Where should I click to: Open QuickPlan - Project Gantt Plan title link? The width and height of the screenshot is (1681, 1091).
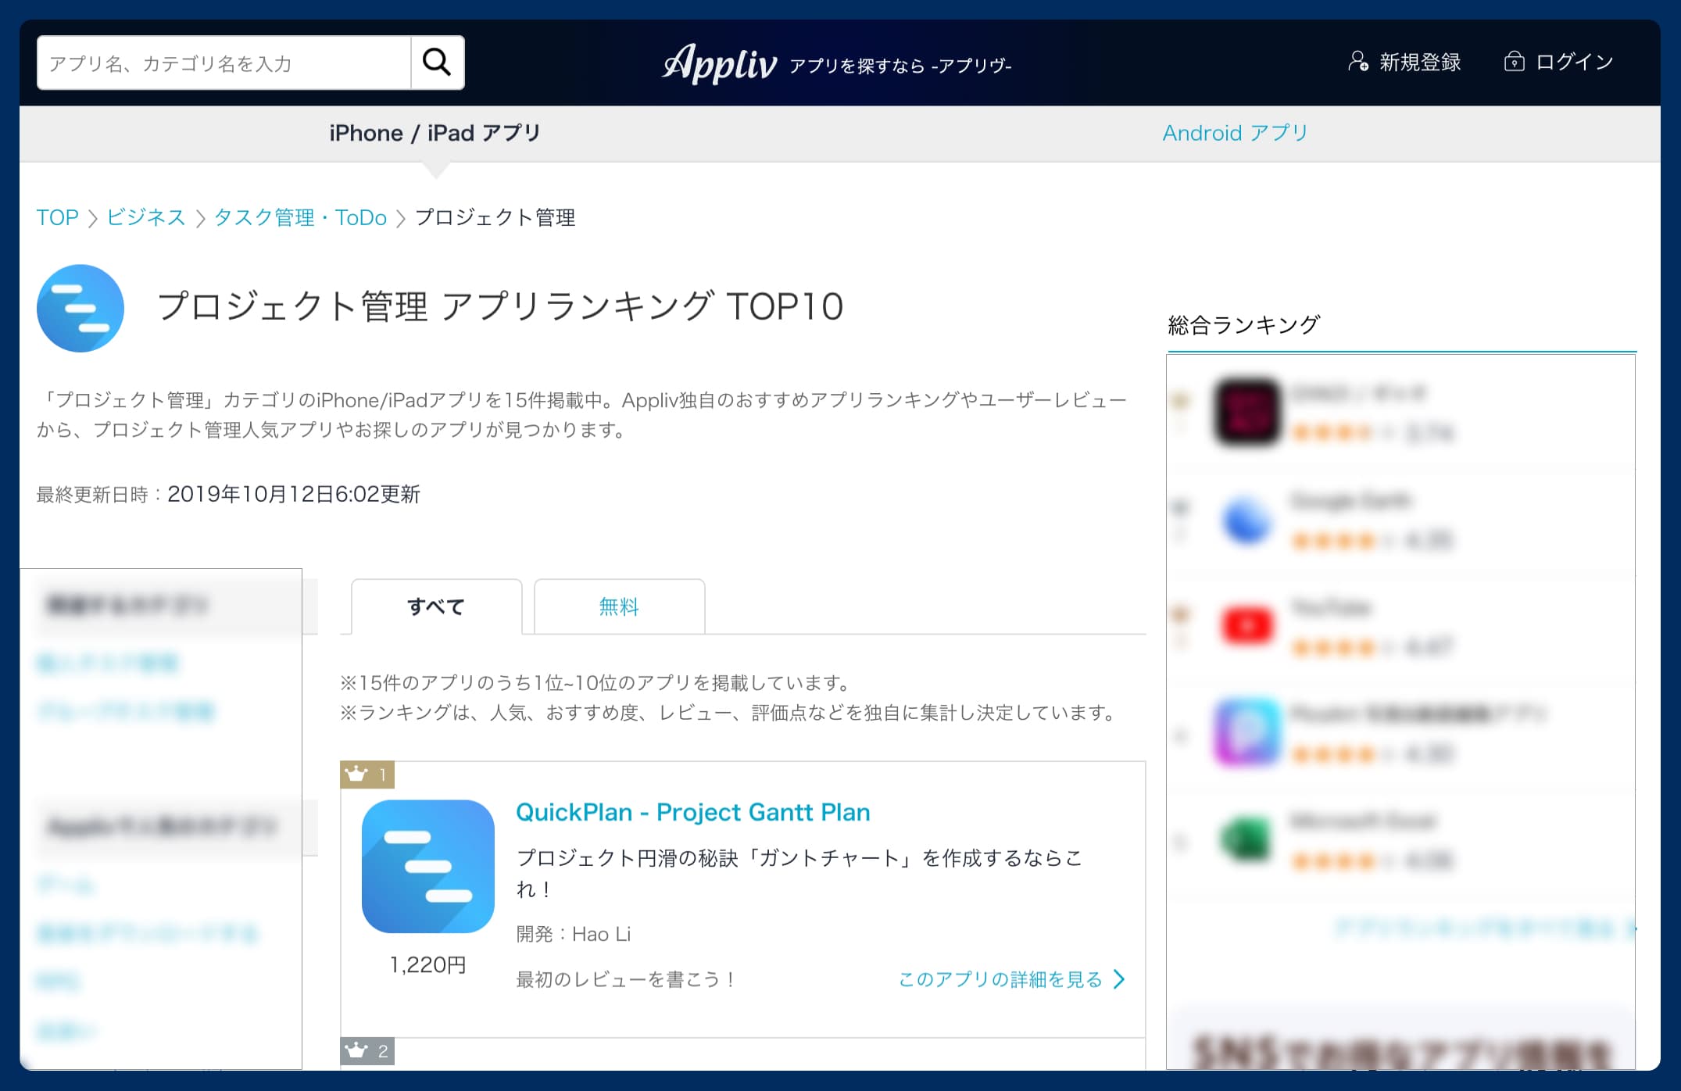coord(692,812)
